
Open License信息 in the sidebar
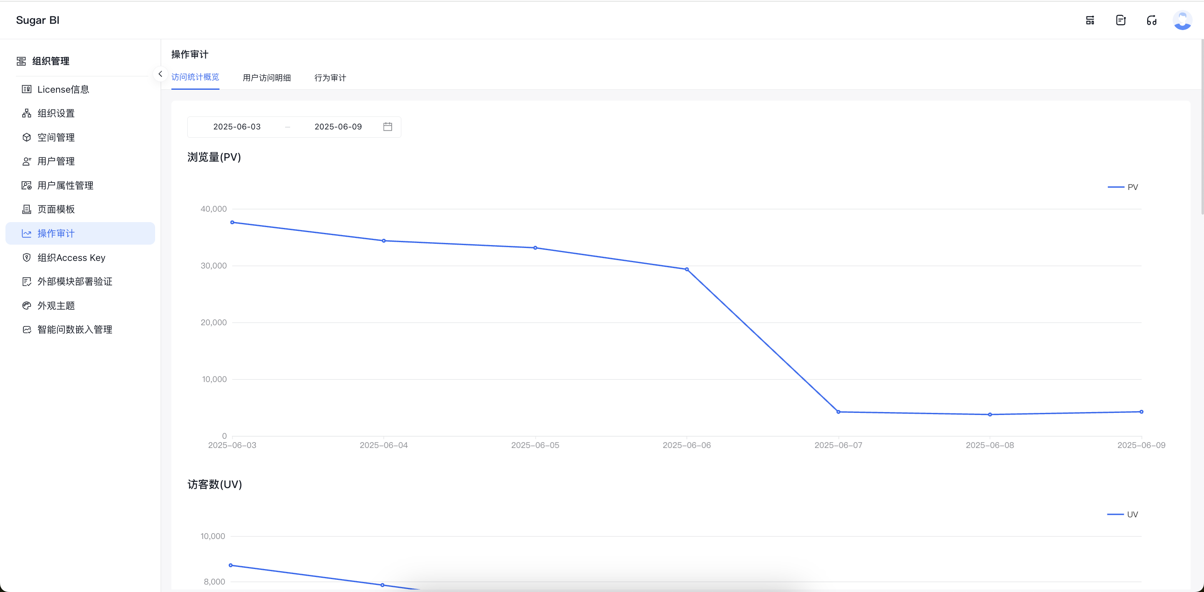80,89
